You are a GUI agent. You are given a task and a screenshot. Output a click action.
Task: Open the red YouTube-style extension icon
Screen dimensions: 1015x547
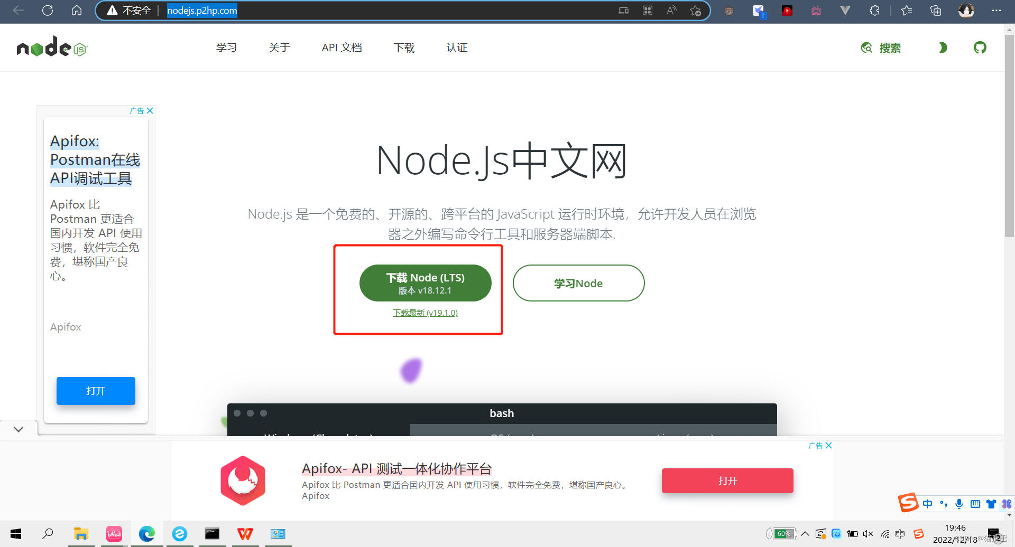pyautogui.click(x=787, y=11)
